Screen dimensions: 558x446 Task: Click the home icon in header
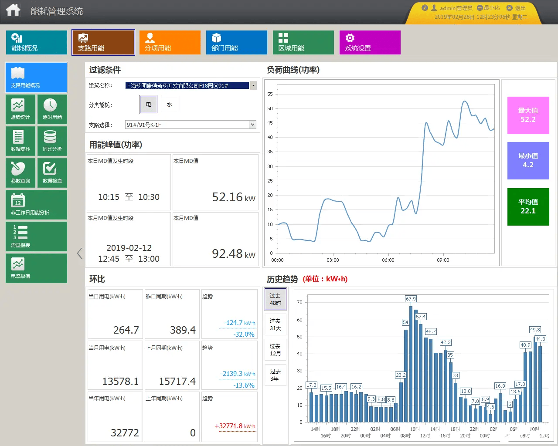tap(13, 10)
